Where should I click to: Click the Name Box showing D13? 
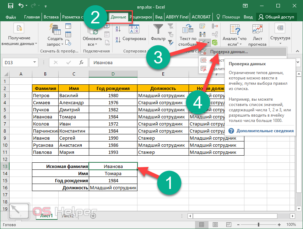tap(18, 62)
